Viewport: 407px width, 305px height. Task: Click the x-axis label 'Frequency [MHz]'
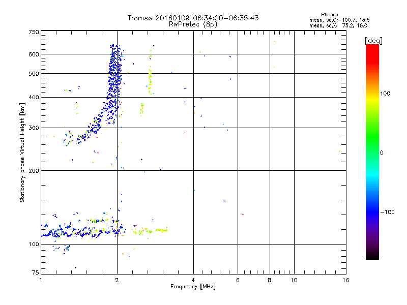point(193,287)
